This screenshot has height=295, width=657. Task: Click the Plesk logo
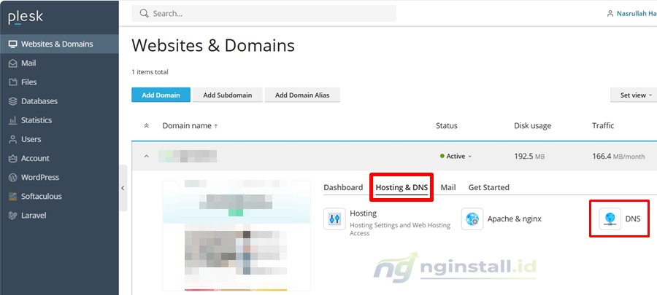(x=25, y=17)
